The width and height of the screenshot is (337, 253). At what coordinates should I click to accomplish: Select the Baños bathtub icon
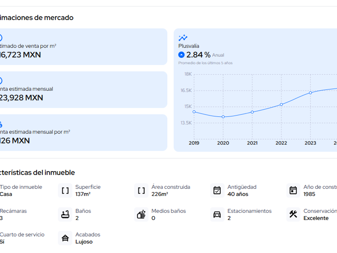click(x=65, y=214)
